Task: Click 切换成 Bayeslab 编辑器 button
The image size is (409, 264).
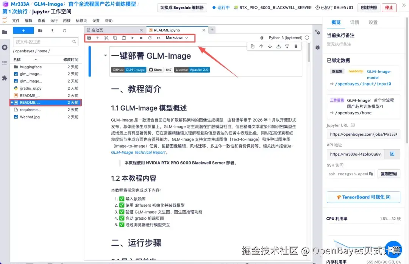Action: [182, 8]
